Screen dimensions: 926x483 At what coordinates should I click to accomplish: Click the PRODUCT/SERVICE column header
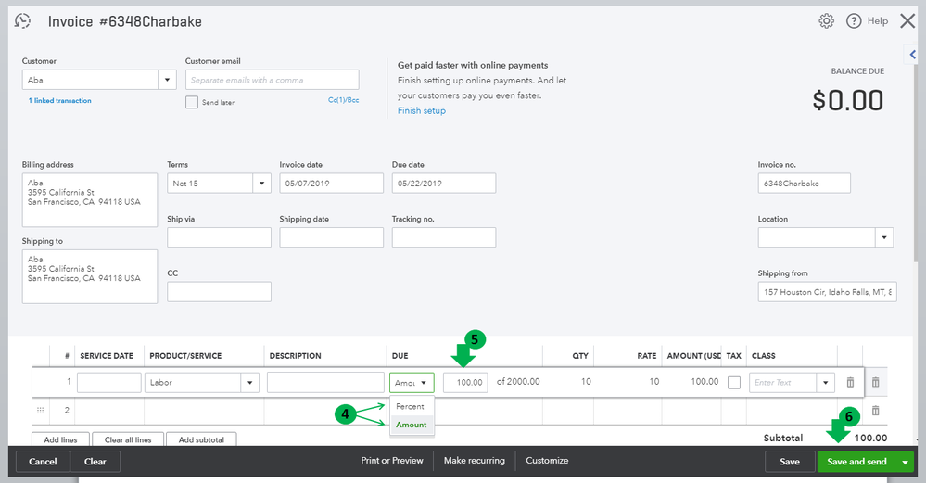(185, 356)
